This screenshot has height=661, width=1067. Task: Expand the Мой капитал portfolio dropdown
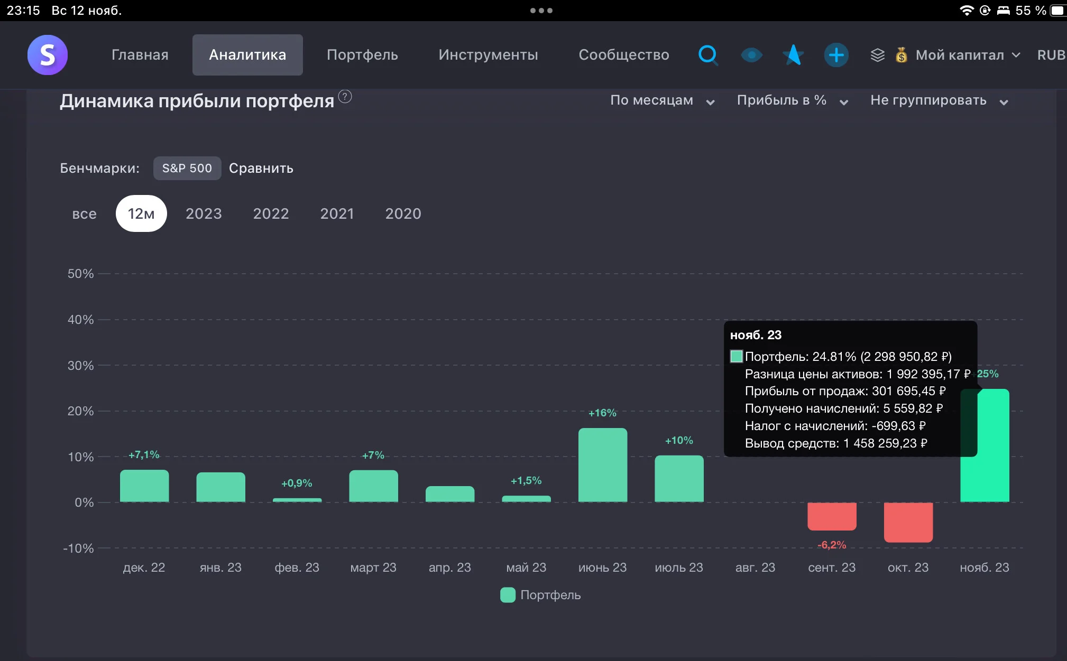tap(967, 55)
